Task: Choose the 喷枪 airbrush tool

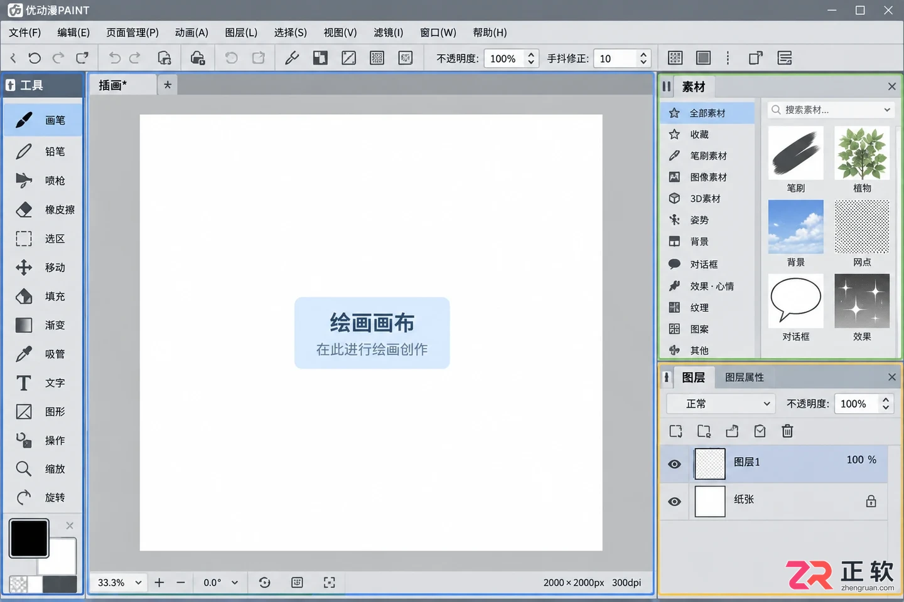Action: coord(43,181)
